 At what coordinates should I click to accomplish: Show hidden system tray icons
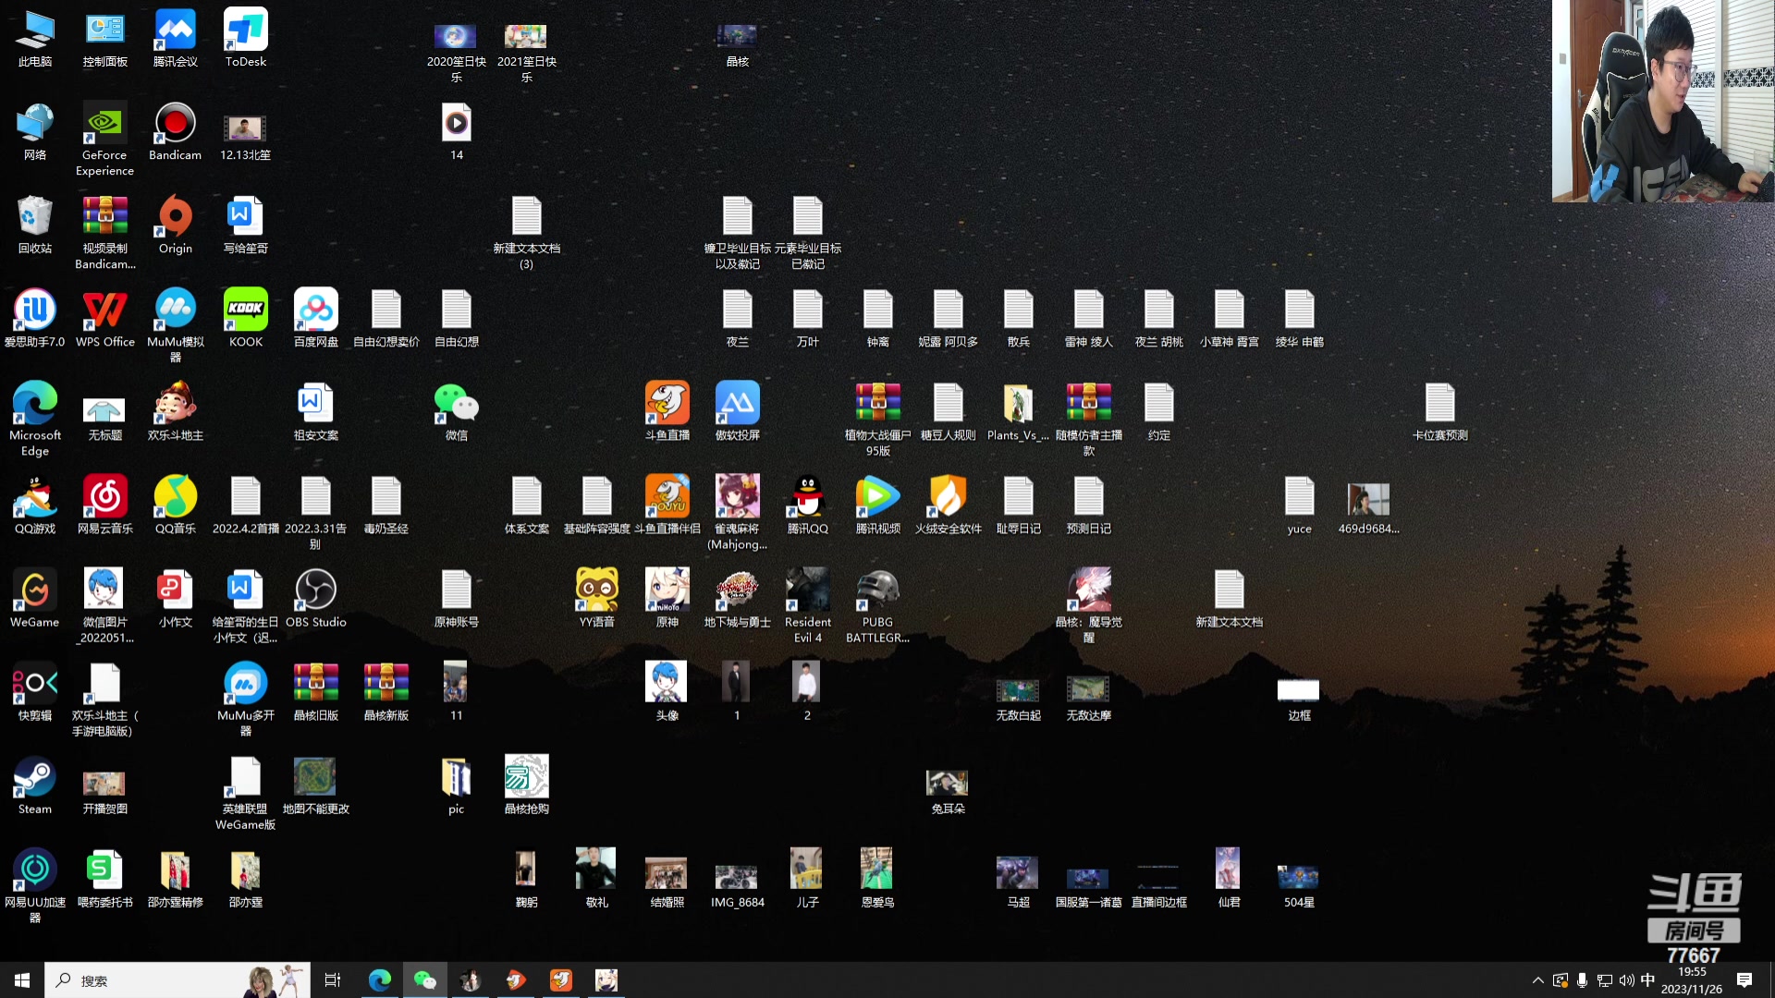[x=1537, y=980]
